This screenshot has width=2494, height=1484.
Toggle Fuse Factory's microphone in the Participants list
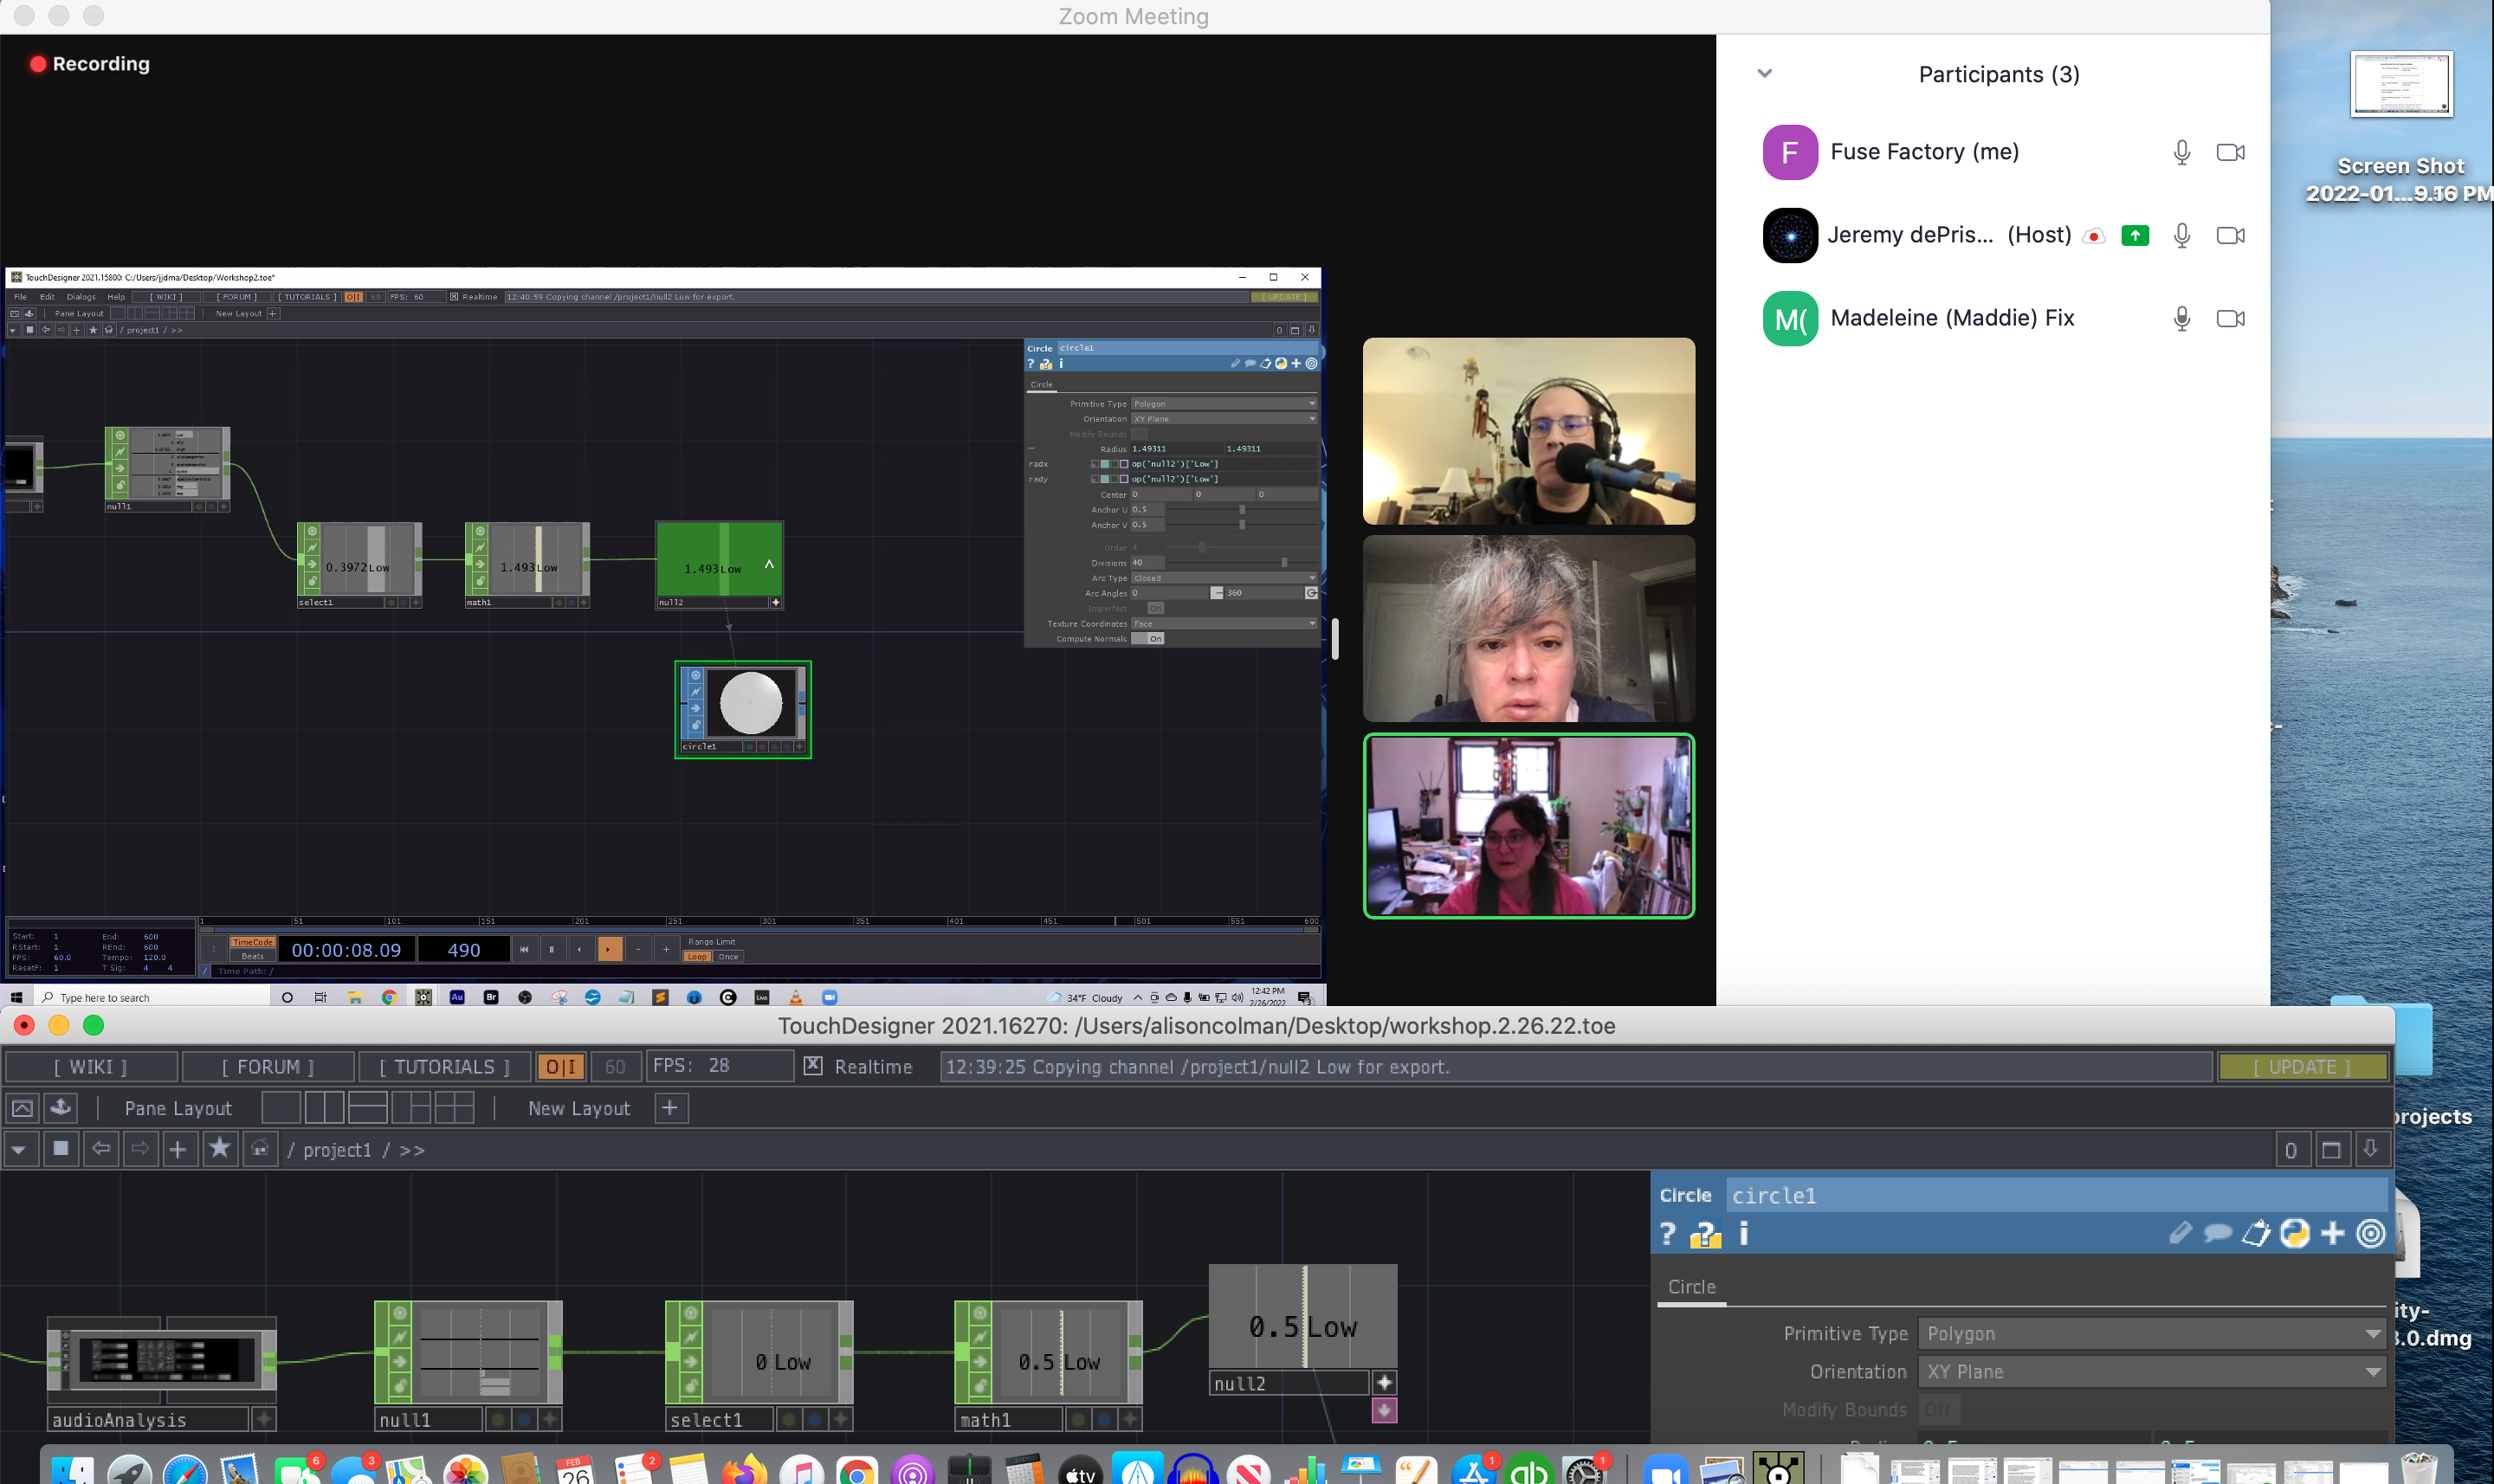coord(2181,152)
